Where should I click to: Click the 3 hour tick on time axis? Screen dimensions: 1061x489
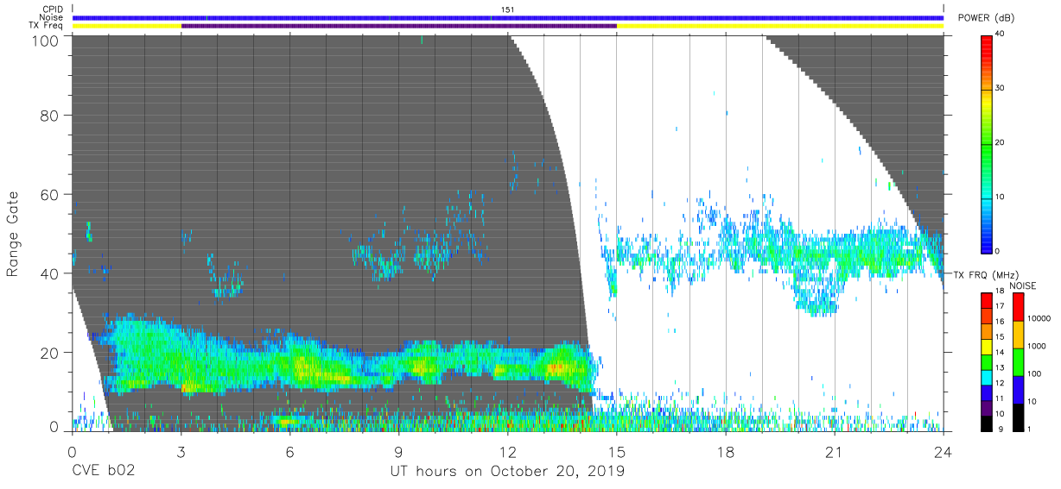click(x=181, y=451)
